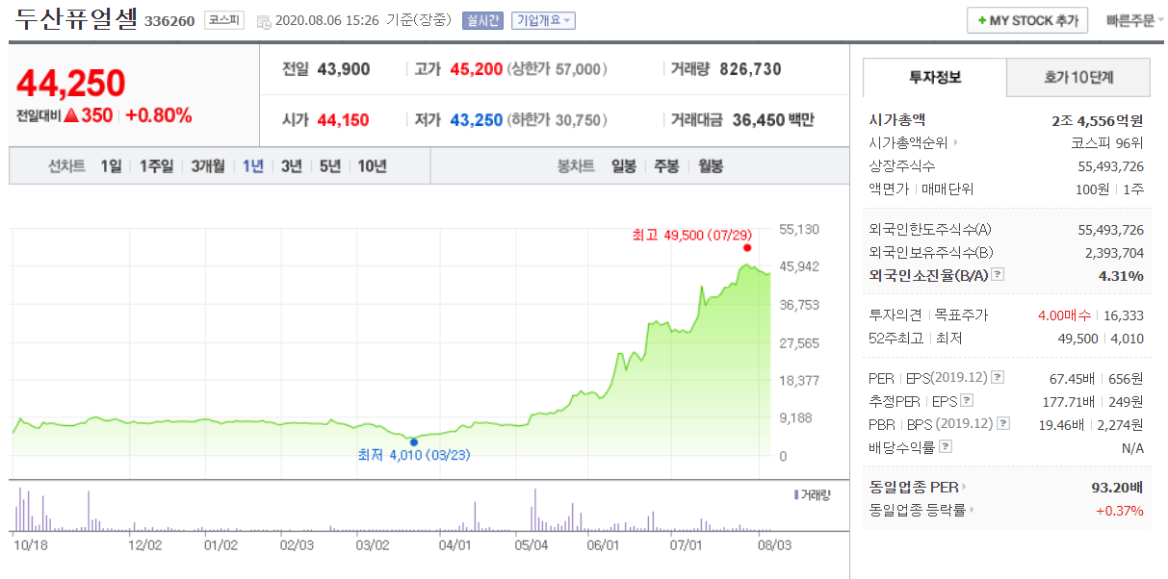1168x579 pixels.
Task: Click the 동일업종 PER value 93.20배
Action: (1117, 487)
